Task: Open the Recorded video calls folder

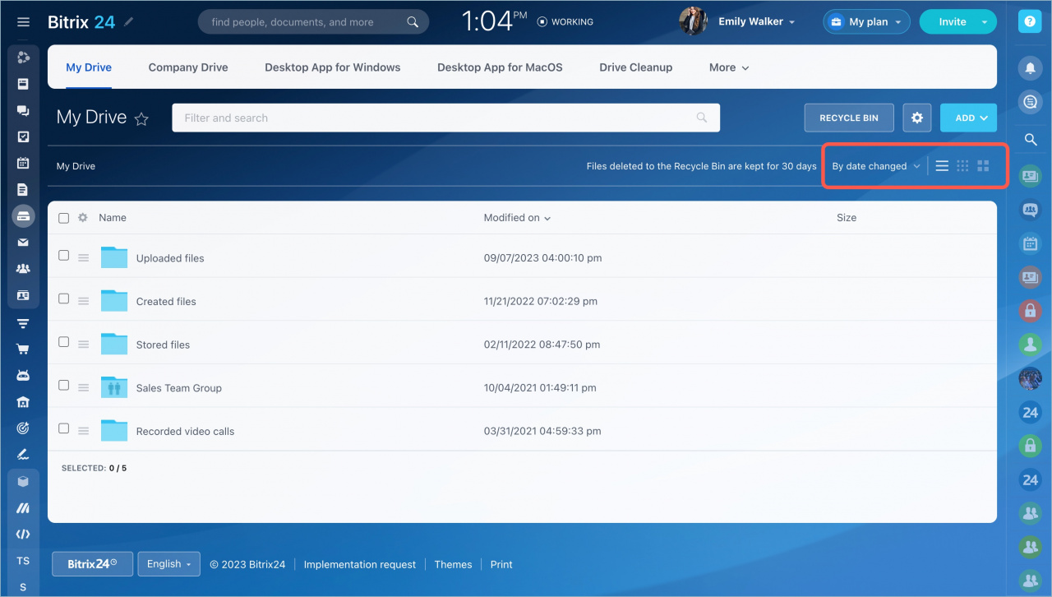Action: coord(185,432)
